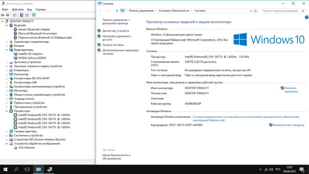
Task: Open Action Center notification icon
Action: (302, 169)
